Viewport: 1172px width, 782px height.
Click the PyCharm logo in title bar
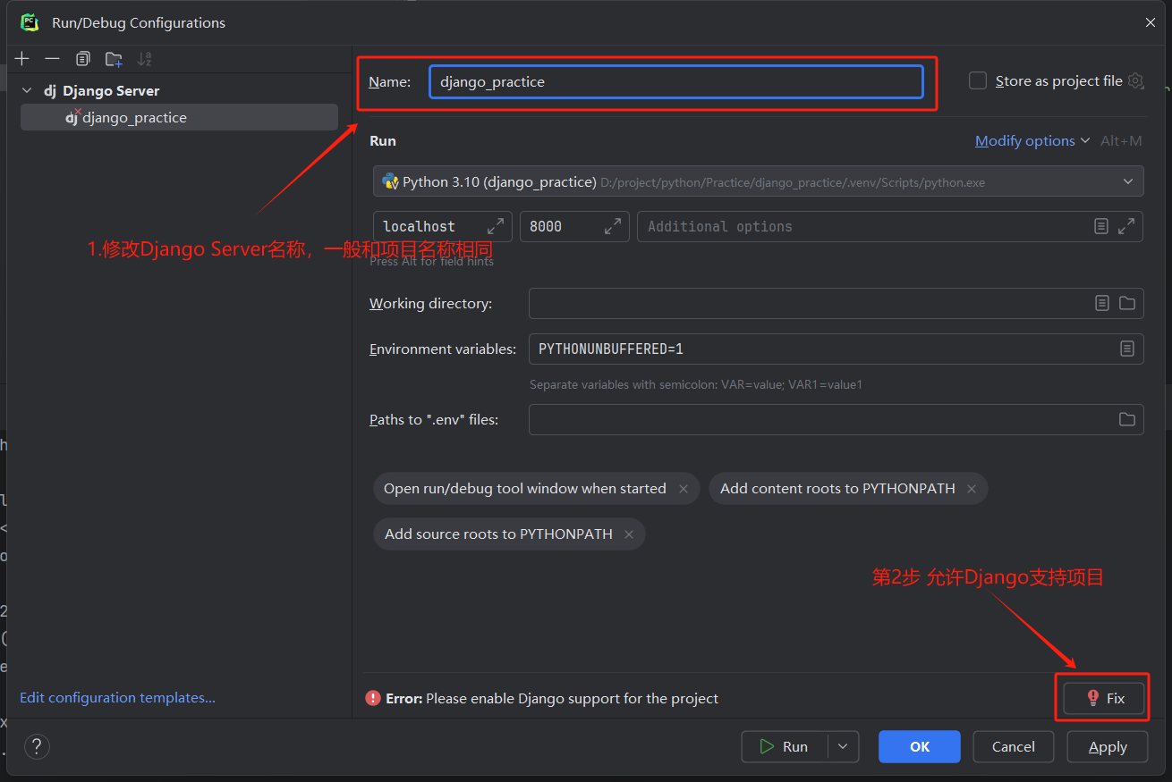(x=30, y=23)
